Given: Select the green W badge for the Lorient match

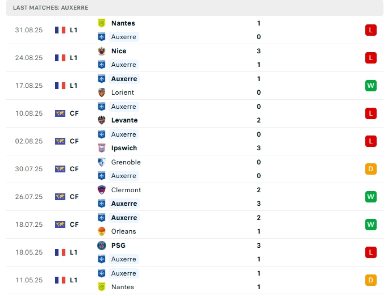Looking at the screenshot, I should click(371, 86).
